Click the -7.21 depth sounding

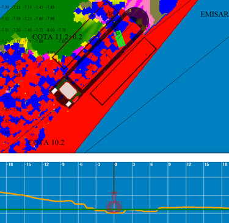coord(16,7)
